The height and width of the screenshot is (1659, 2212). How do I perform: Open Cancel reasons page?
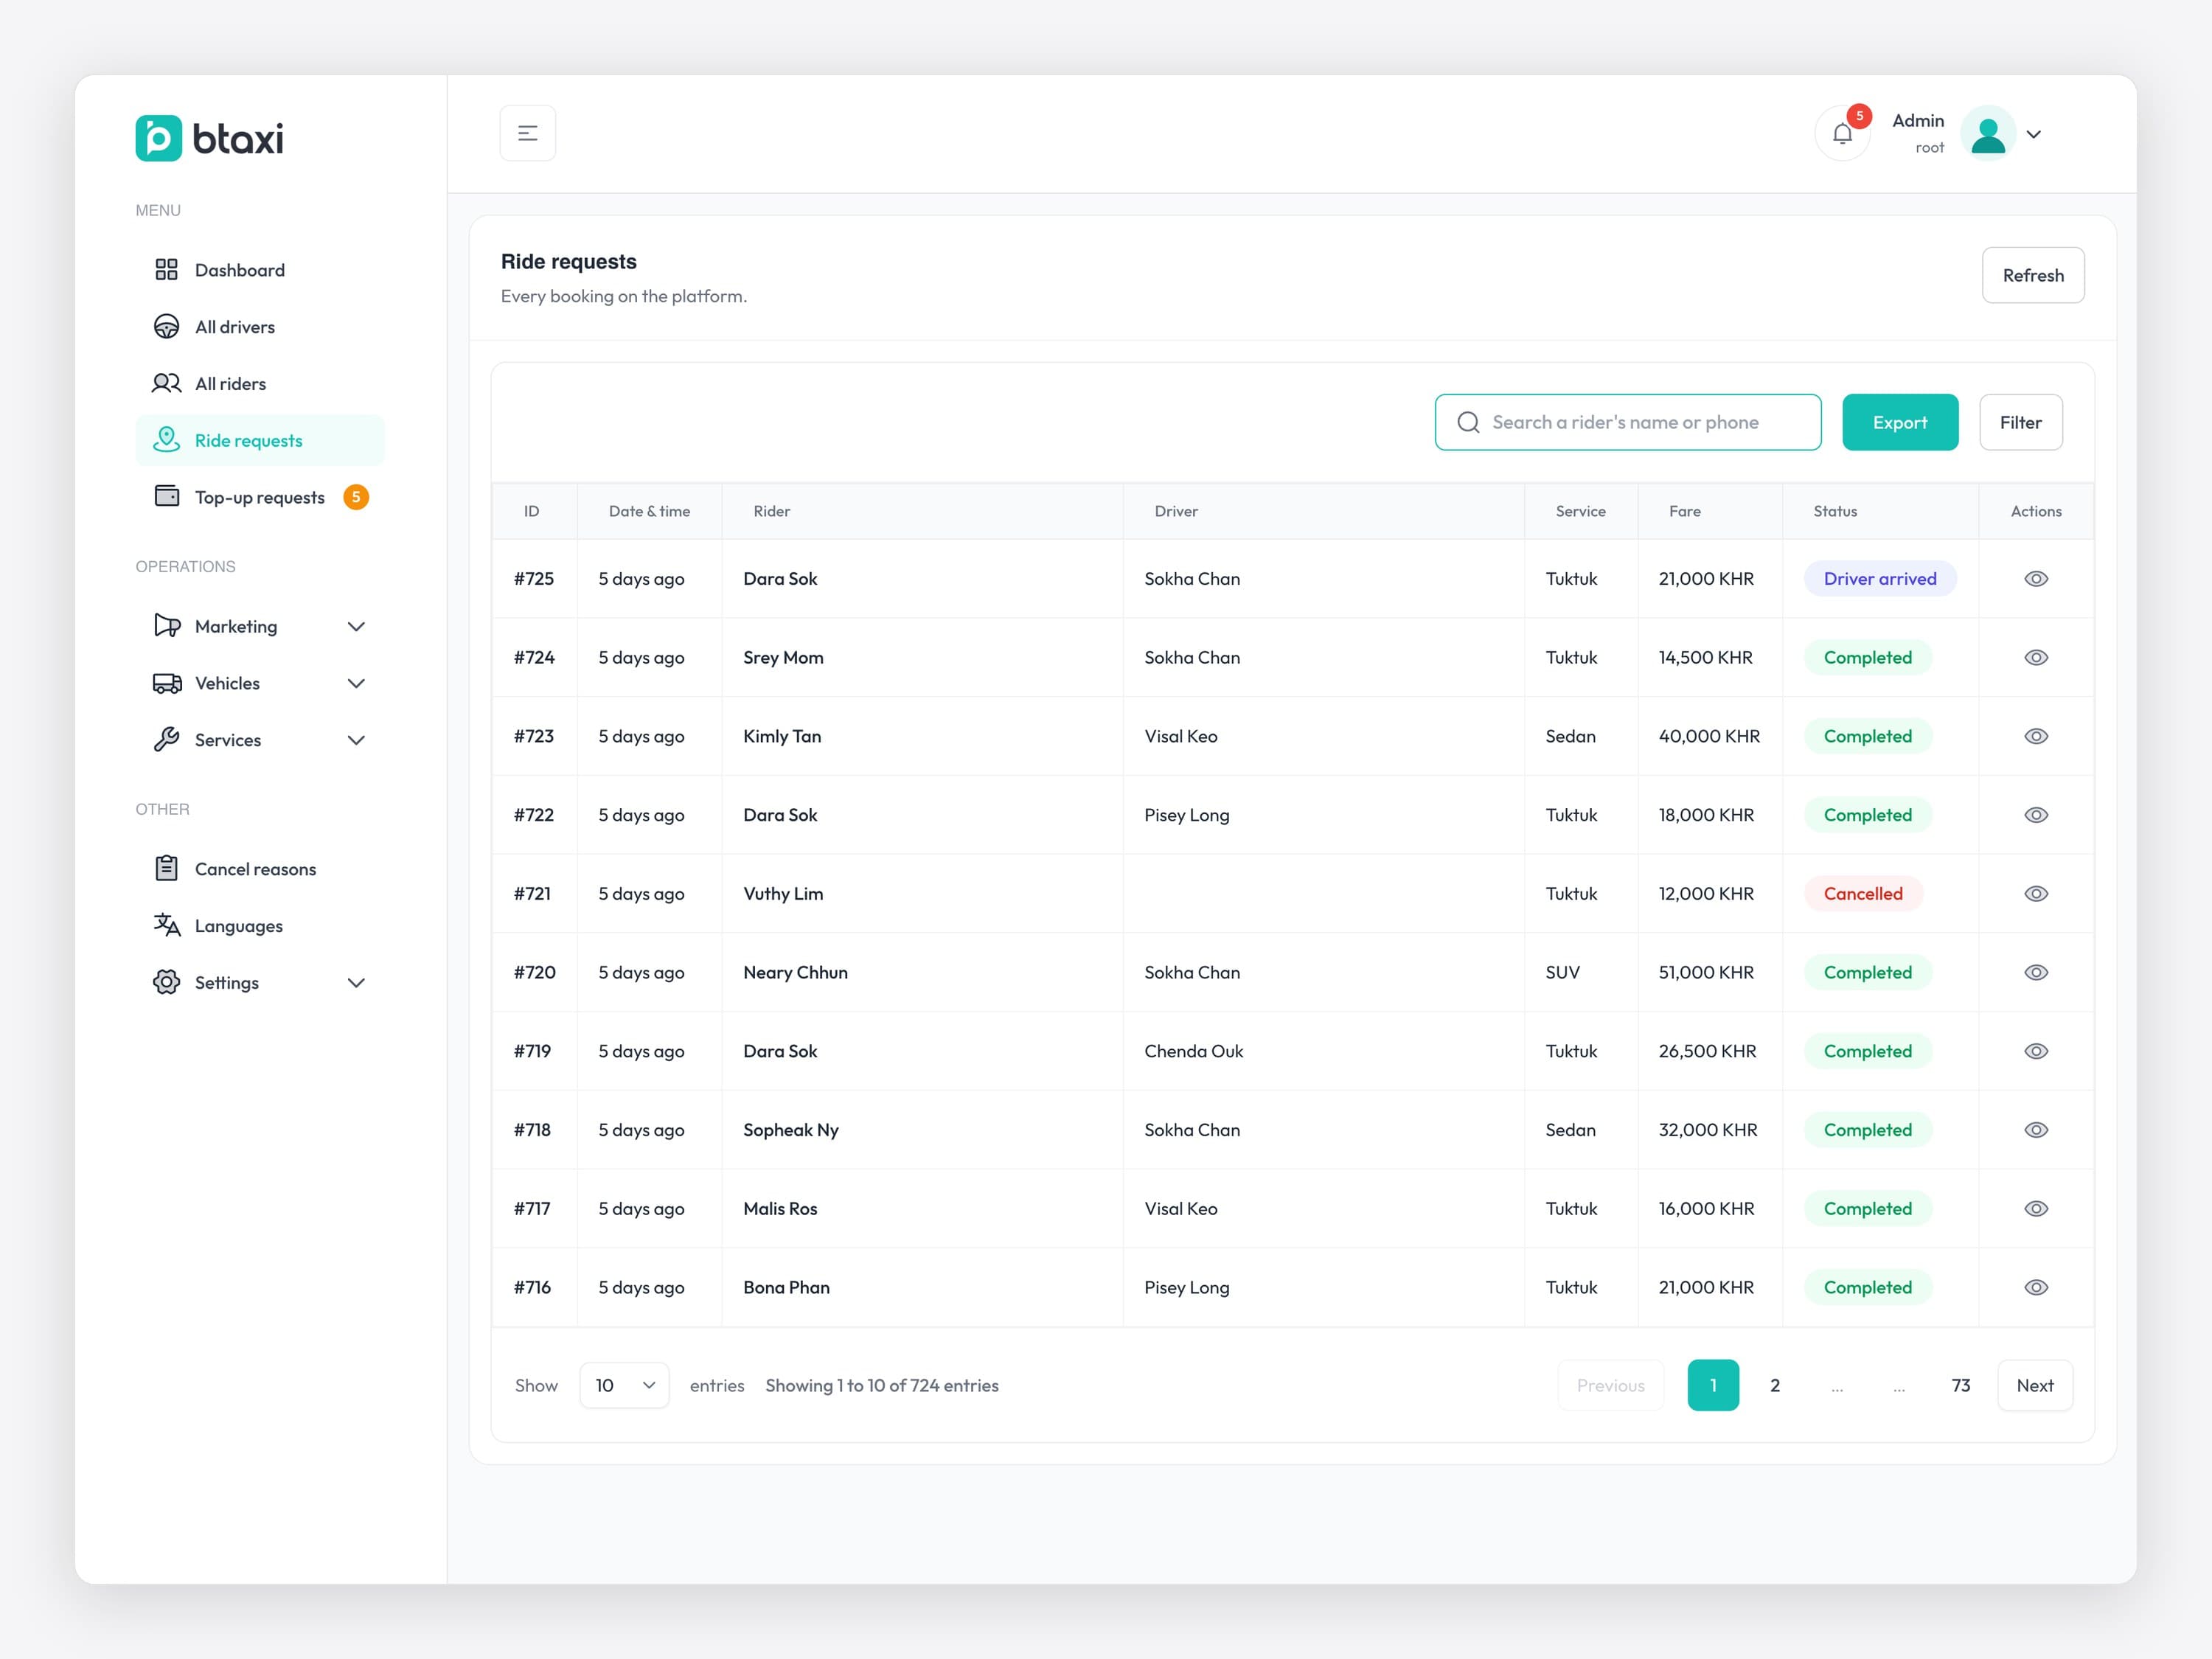[260, 869]
